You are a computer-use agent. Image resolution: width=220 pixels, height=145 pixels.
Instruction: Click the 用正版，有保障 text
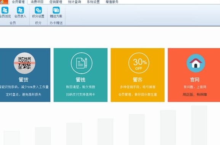[x=195, y=95]
